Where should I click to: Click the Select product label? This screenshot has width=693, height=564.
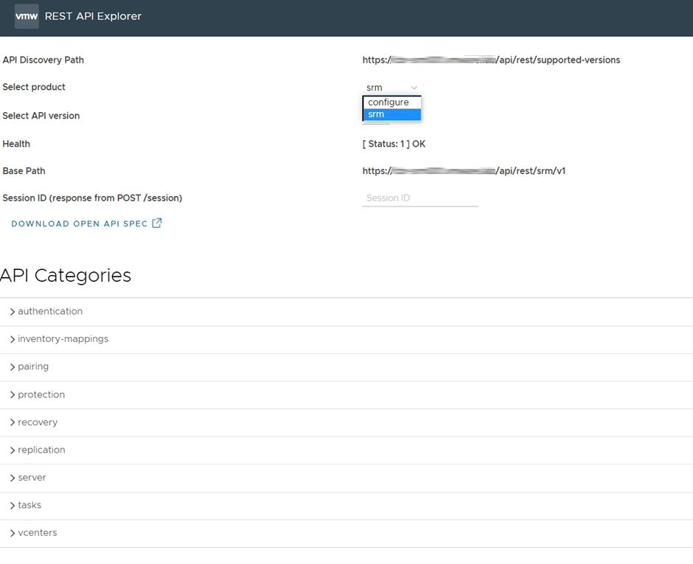tap(34, 87)
